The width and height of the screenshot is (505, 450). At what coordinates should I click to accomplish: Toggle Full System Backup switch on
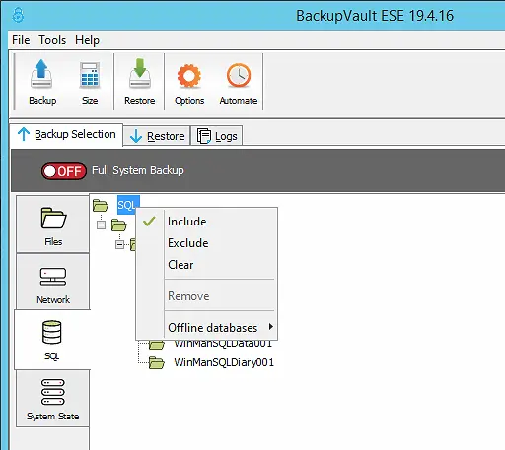[64, 171]
